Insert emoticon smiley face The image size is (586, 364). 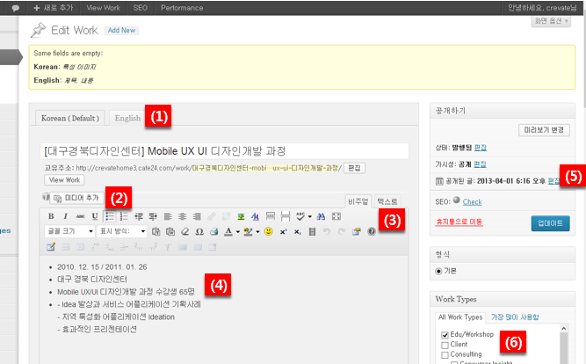pyautogui.click(x=268, y=231)
